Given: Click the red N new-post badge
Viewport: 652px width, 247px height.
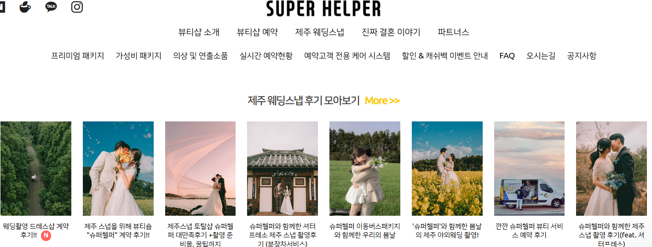Looking at the screenshot, I should [x=46, y=236].
